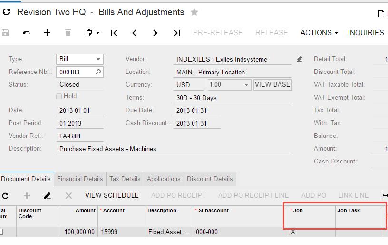This screenshot has width=388, height=245.
Task: Click the Description field Purchase Fixed Assets
Action: pyautogui.click(x=174, y=149)
